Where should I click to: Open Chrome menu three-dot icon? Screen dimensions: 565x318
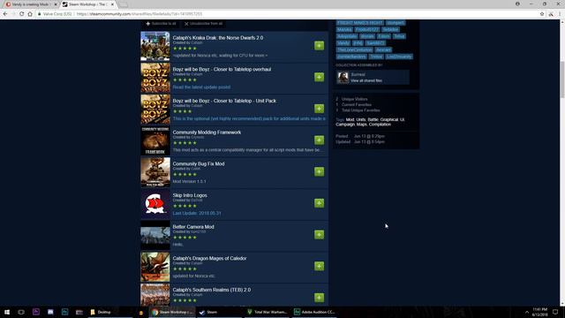560,14
